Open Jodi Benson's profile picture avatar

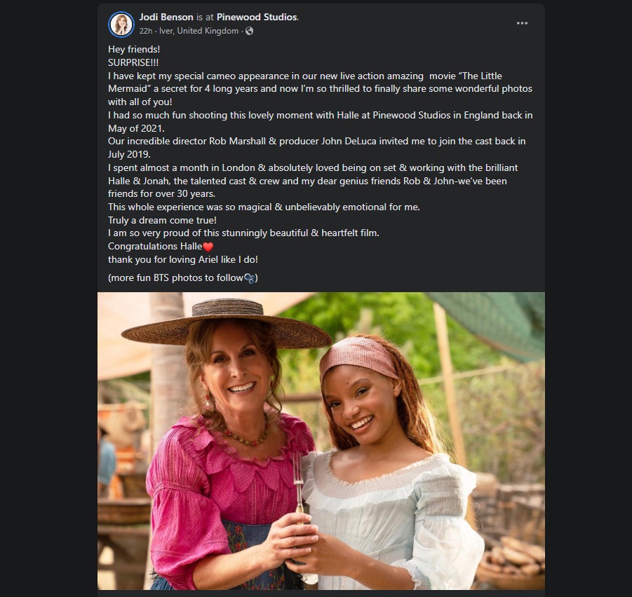pos(121,24)
